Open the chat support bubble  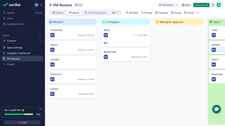point(217,109)
